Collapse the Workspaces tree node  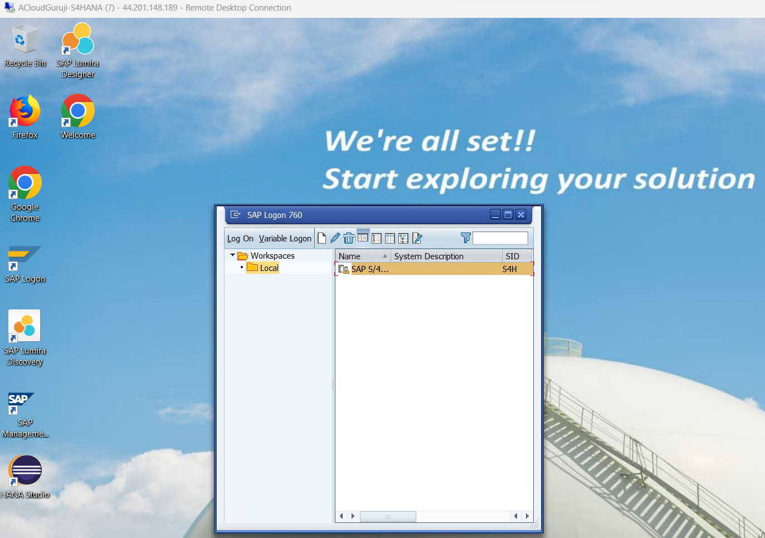(x=232, y=255)
